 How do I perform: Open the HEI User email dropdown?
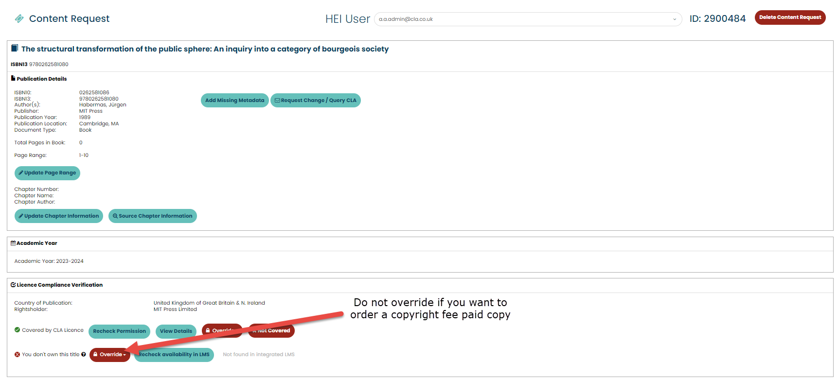coord(528,19)
